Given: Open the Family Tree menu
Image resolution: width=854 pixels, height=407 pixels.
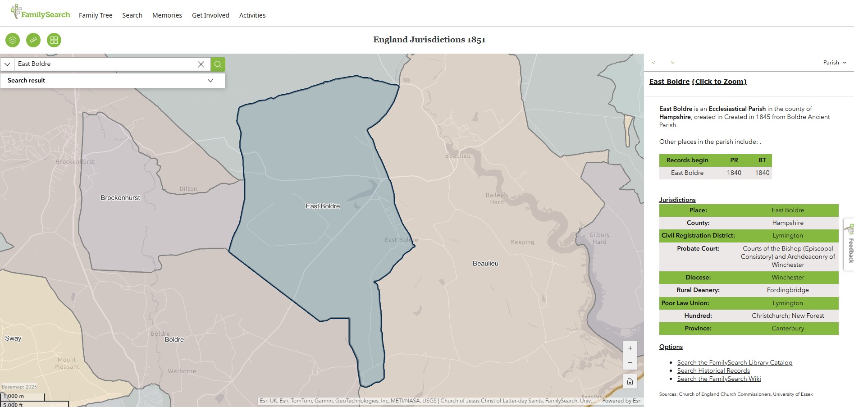Looking at the screenshot, I should (96, 15).
